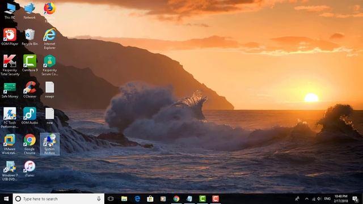Open the clock showing 10:48 PM
The height and width of the screenshot is (204, 363).
point(341,199)
